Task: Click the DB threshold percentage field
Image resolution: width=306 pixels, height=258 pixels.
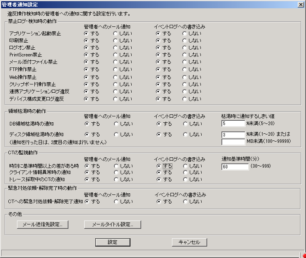Action: coord(233,123)
